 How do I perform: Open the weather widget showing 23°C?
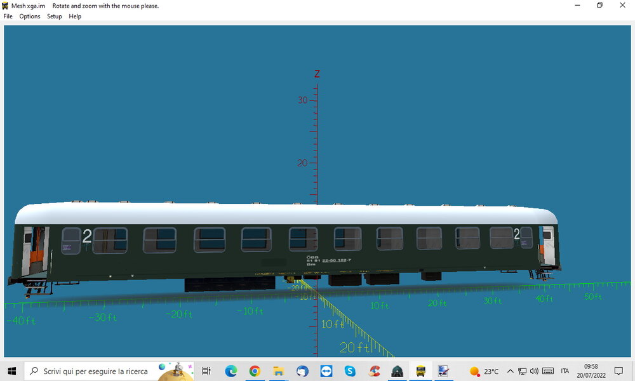pyautogui.click(x=484, y=371)
